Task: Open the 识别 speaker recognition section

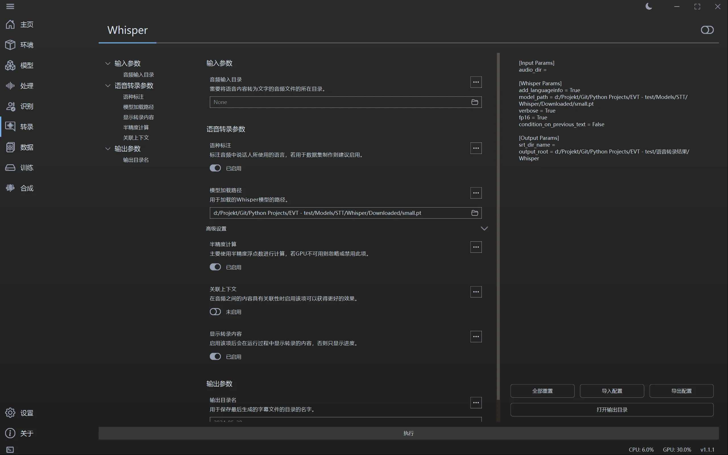Action: [20, 106]
